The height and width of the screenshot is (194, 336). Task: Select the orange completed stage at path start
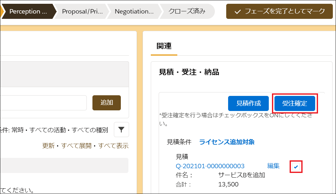point(2,12)
